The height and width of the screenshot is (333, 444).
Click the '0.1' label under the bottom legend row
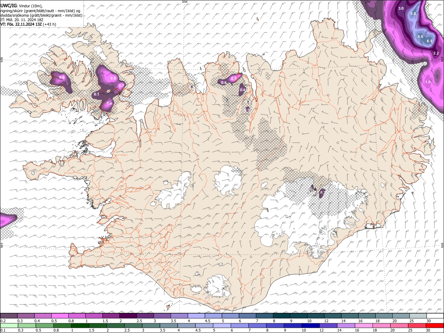3,331
